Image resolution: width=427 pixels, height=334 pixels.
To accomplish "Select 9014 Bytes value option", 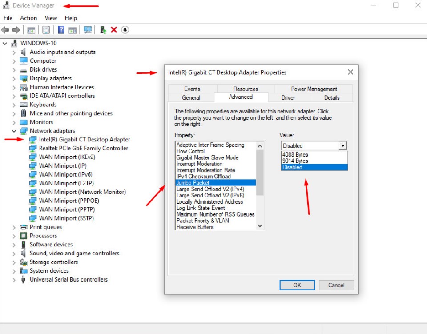I will click(314, 161).
